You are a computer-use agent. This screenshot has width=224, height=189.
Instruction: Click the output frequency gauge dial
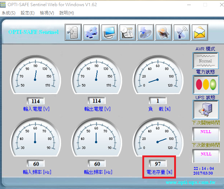[x=96, y=137]
